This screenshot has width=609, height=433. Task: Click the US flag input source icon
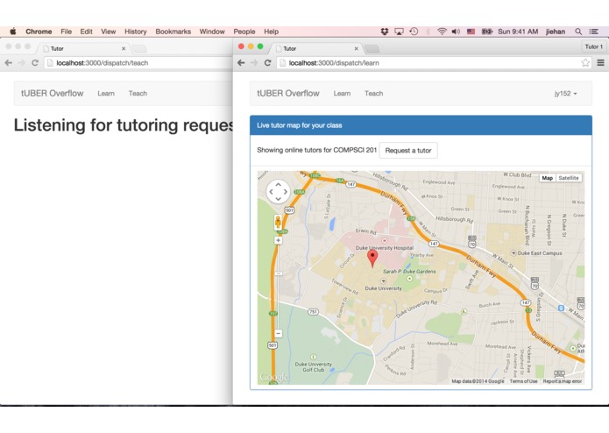(471, 32)
